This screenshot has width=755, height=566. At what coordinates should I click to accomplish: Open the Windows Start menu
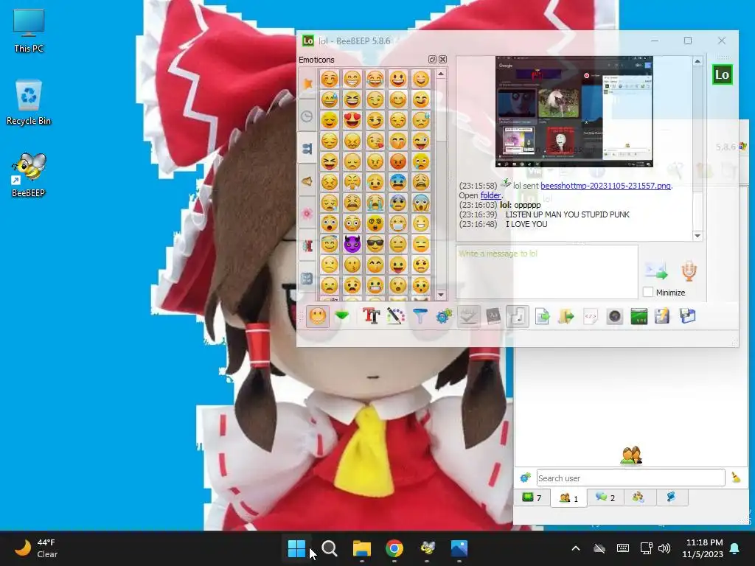pyautogui.click(x=296, y=548)
